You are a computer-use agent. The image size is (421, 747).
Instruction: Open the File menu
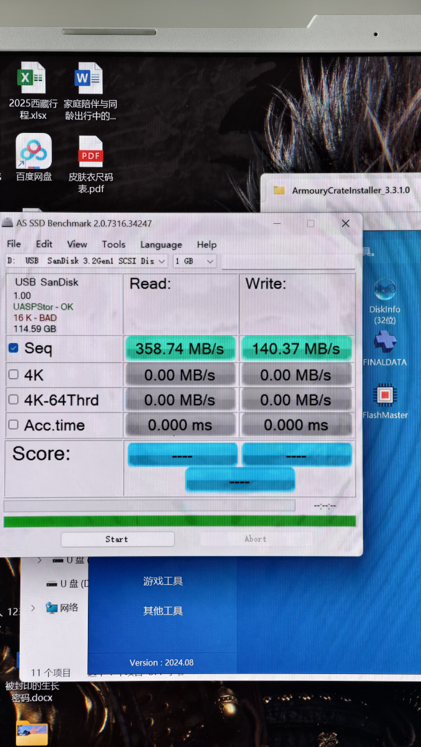point(14,244)
